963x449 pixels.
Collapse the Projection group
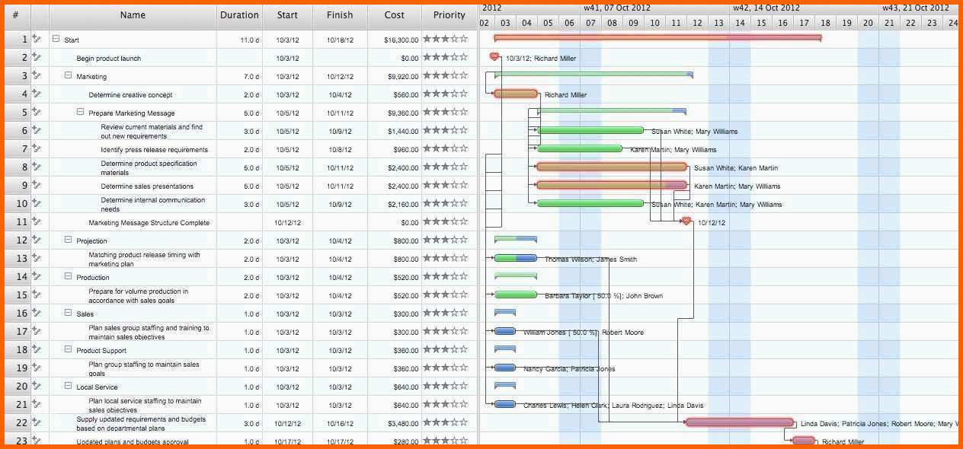coord(68,240)
